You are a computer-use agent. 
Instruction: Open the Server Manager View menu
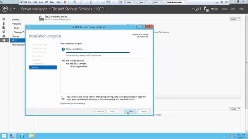click(x=233, y=9)
